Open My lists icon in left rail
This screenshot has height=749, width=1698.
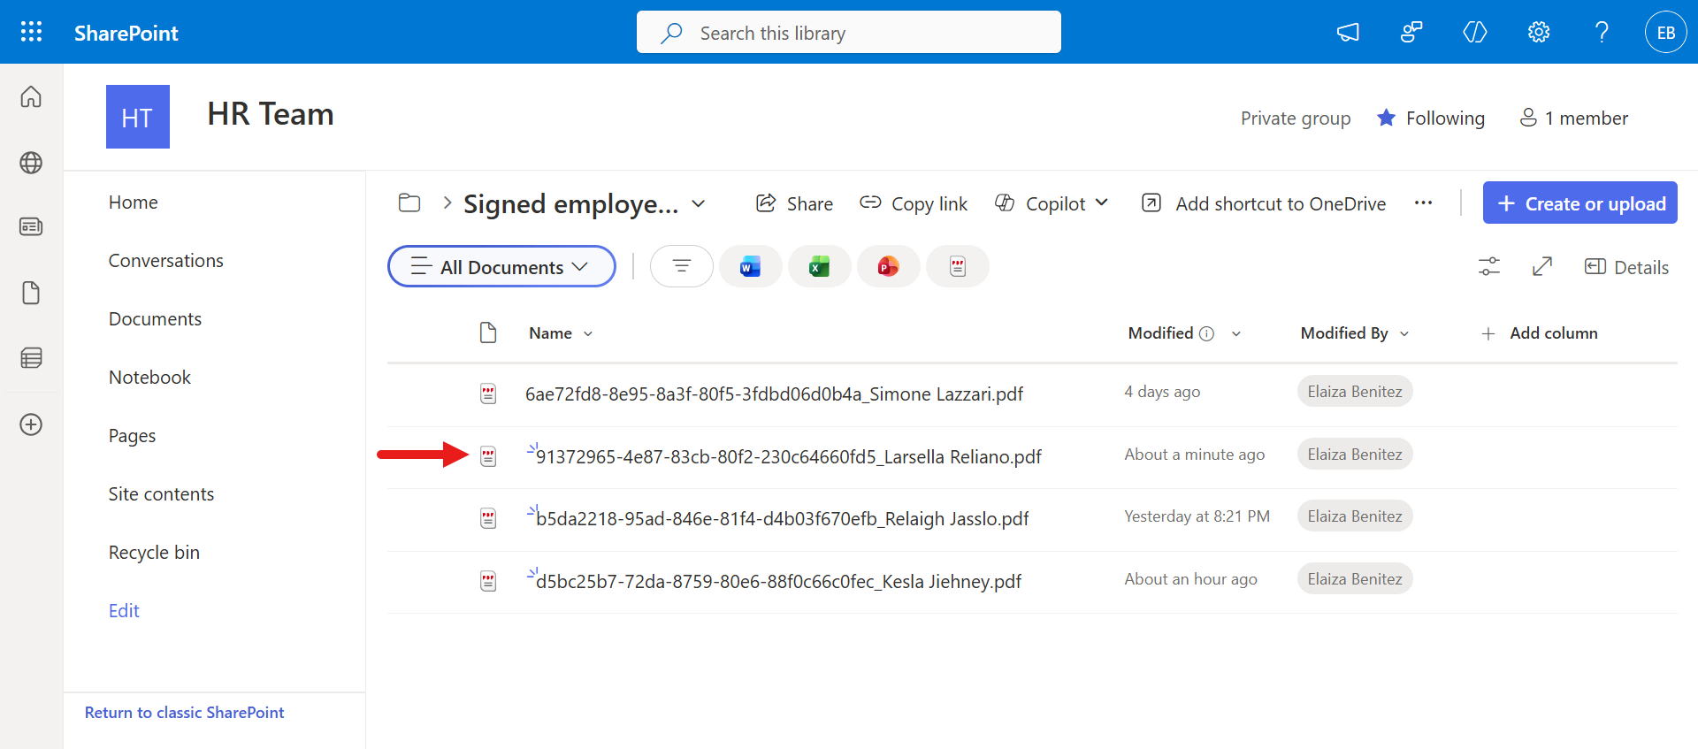pyautogui.click(x=31, y=358)
